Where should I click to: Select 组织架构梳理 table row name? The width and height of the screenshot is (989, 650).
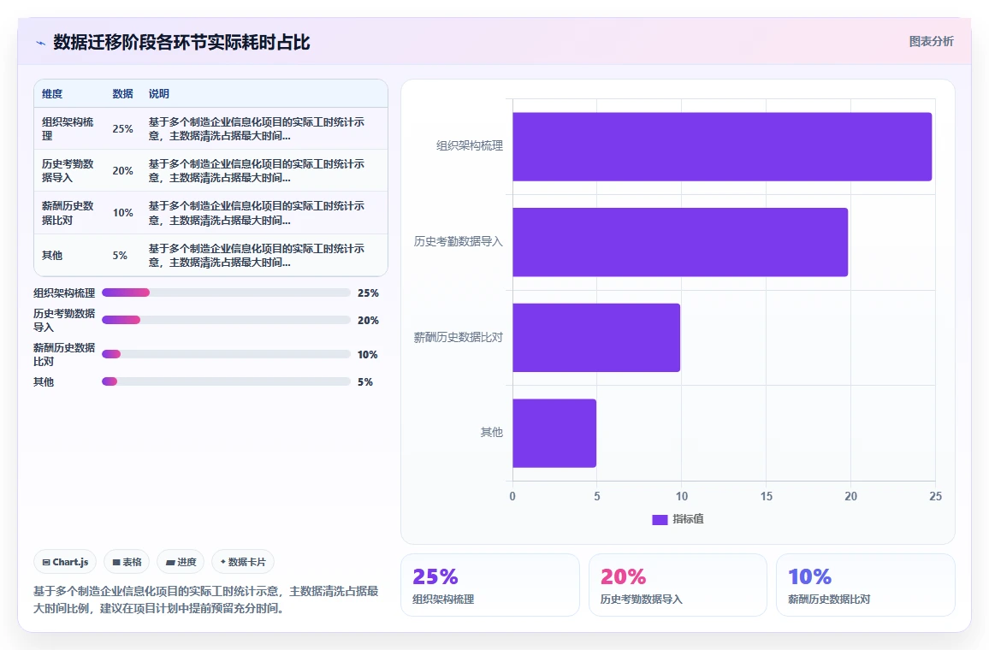pos(68,128)
